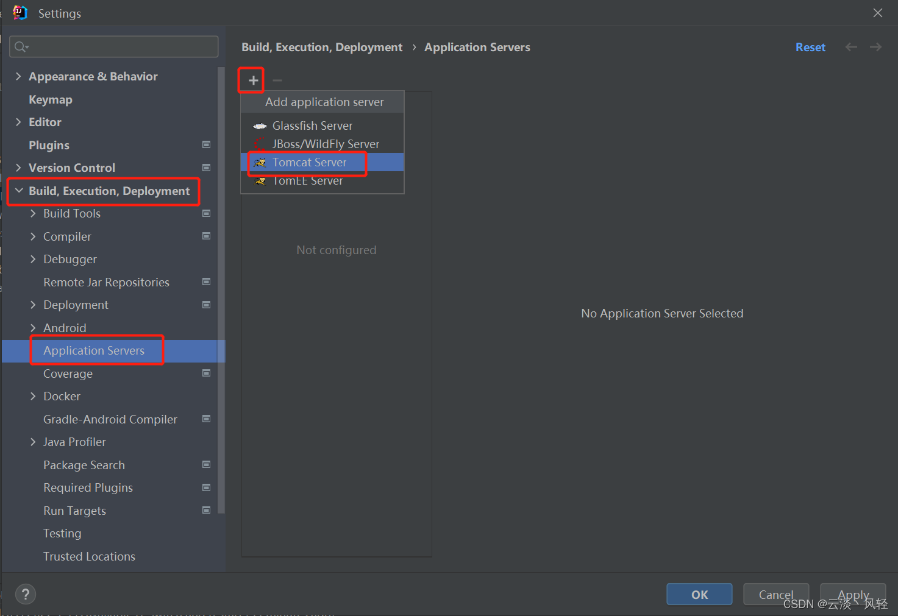Navigate back with left arrow
The width and height of the screenshot is (898, 616).
(851, 47)
